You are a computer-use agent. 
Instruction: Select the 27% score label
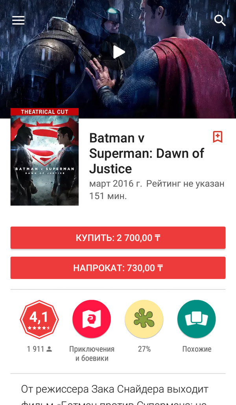coord(144,349)
